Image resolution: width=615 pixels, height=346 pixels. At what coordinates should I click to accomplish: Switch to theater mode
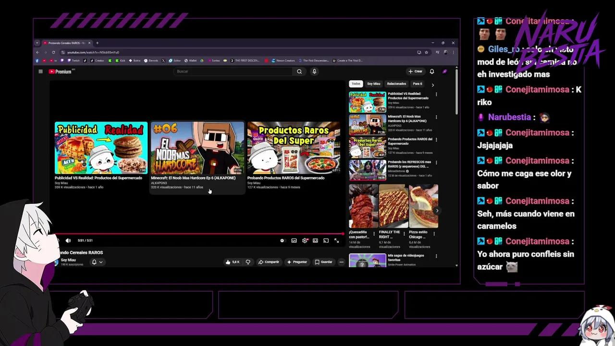click(315, 240)
